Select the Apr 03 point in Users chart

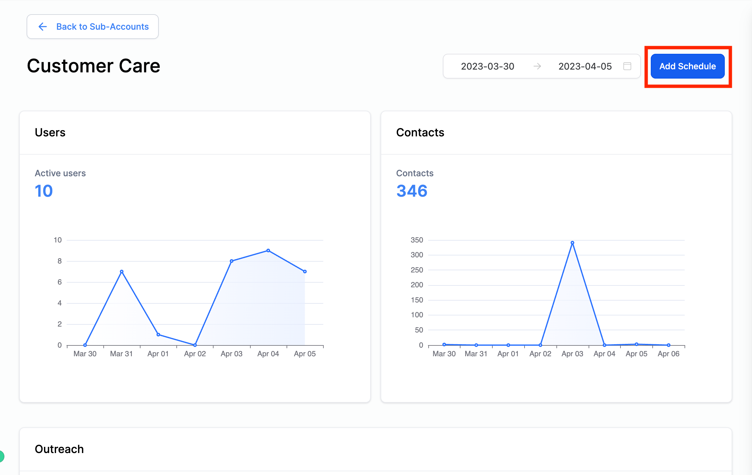[x=232, y=261]
